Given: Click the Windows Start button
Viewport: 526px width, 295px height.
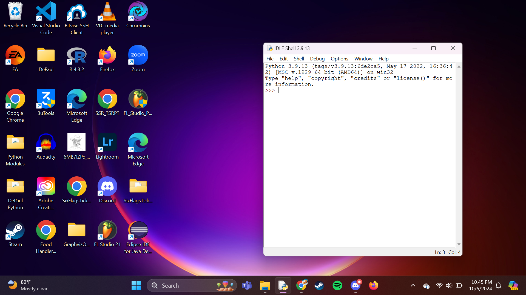Looking at the screenshot, I should pos(136,285).
